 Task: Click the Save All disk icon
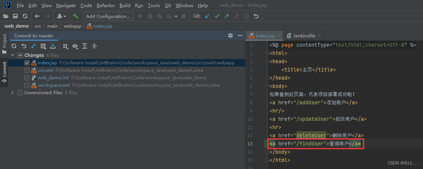pos(15,16)
